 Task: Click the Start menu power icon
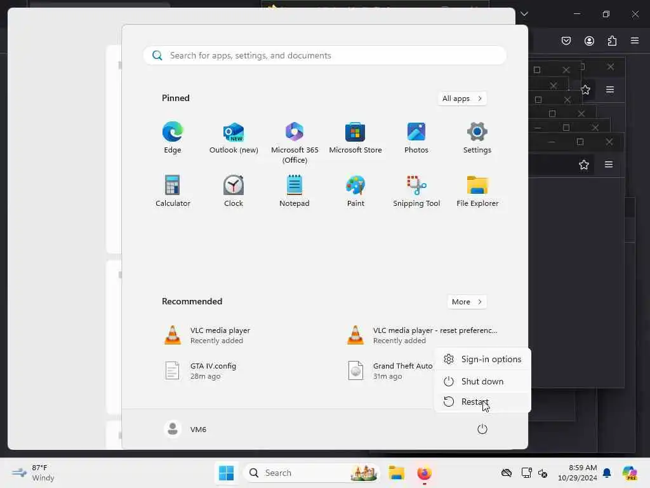tap(482, 429)
